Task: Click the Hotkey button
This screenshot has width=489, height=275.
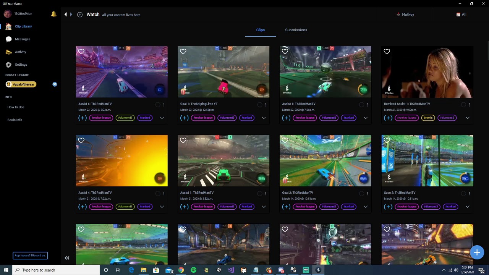Action: tap(405, 15)
